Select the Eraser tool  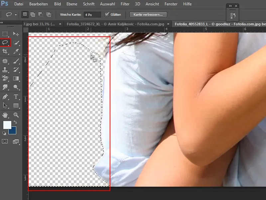[x=5, y=78]
